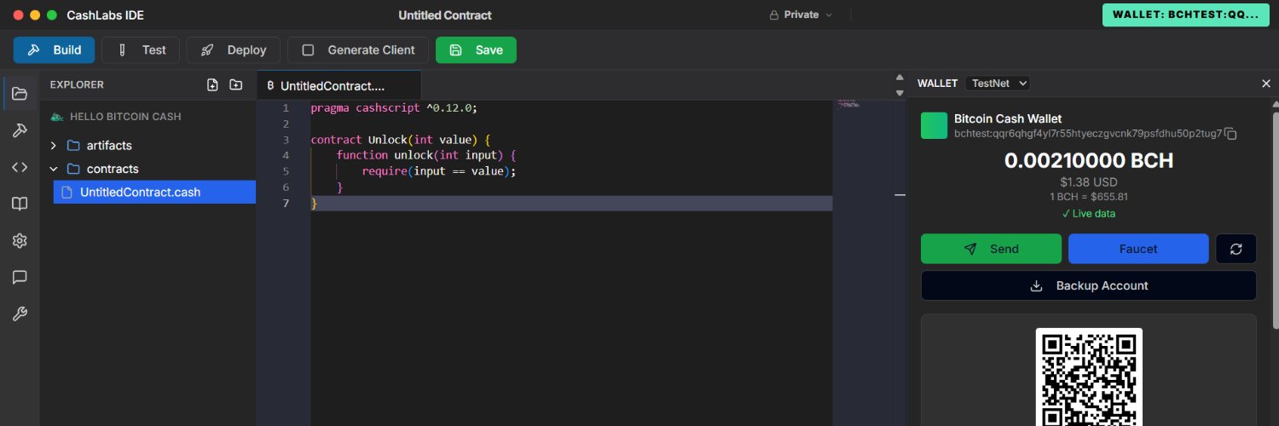The width and height of the screenshot is (1279, 426).
Task: Click the lock icon next to Private
Action: coord(774,14)
